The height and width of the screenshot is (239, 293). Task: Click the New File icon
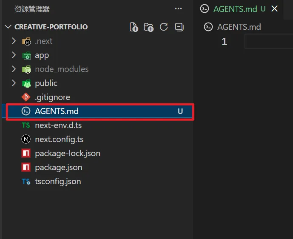pyautogui.click(x=134, y=27)
